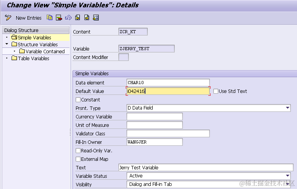Viewport: 297px width, 189px height.
Task: Click the Copy As toolbar icon
Action: click(50, 18)
